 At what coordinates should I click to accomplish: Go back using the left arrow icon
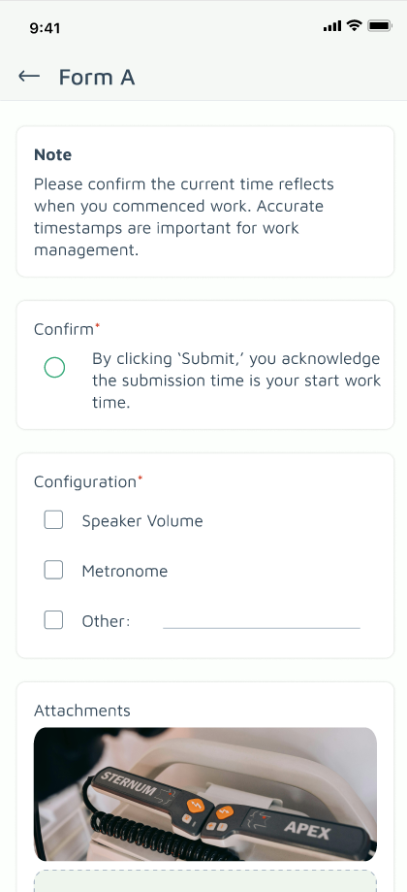29,77
